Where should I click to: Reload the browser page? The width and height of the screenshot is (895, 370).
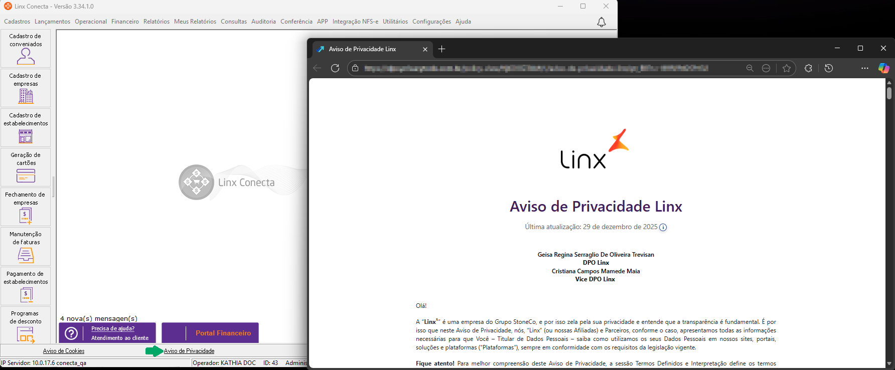coord(335,68)
